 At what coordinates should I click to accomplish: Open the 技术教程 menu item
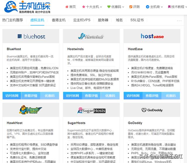[178, 7]
